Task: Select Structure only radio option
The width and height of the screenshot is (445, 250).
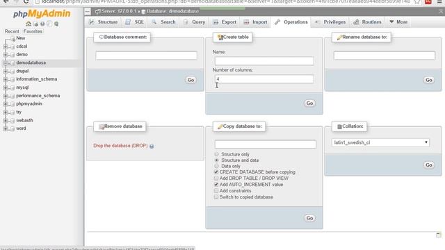Action: [x=216, y=154]
